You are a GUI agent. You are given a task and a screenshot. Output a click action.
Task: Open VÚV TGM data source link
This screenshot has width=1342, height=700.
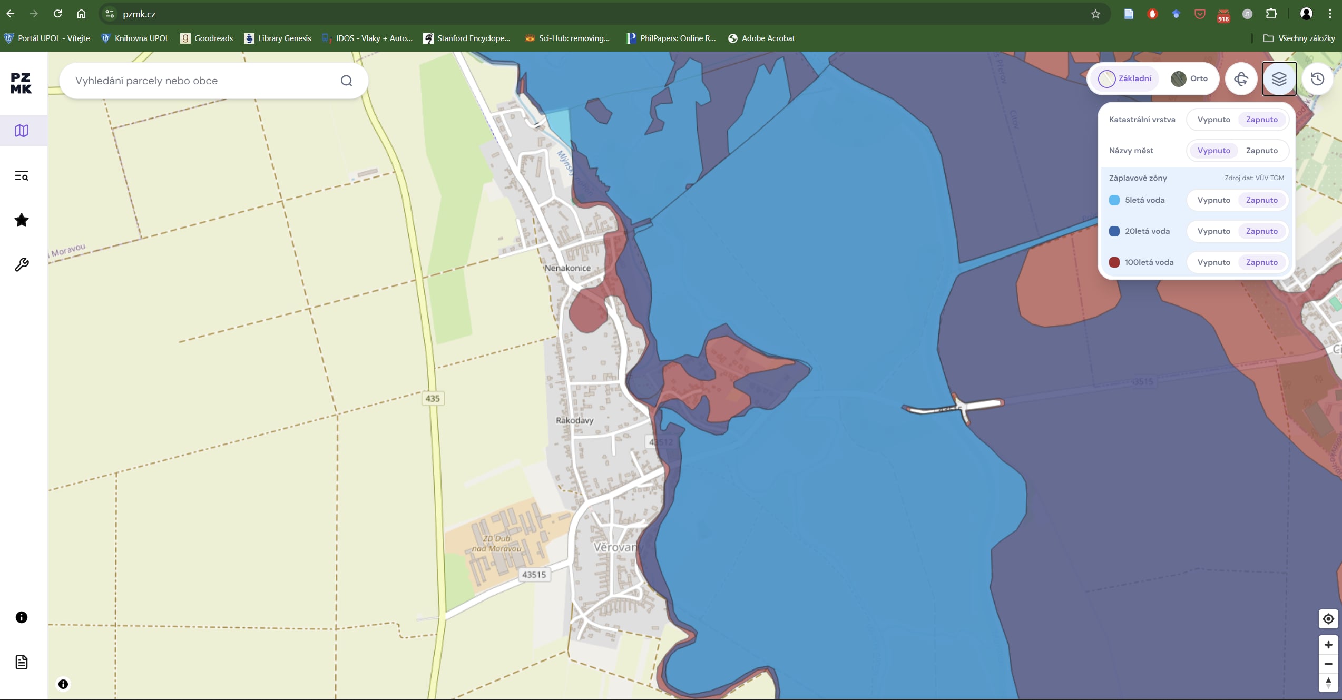tap(1269, 178)
